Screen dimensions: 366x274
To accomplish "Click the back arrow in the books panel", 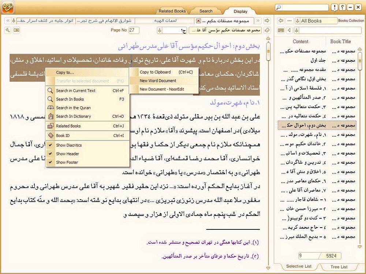I will click(x=281, y=21).
